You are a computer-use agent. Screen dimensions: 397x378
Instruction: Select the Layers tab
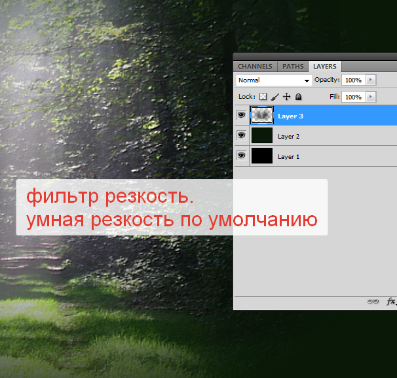pos(324,67)
